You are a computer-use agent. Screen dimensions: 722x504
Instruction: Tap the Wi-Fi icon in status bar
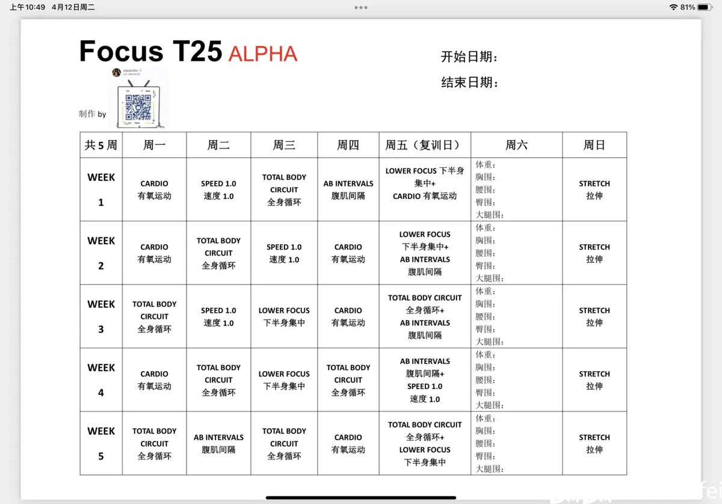click(x=673, y=7)
